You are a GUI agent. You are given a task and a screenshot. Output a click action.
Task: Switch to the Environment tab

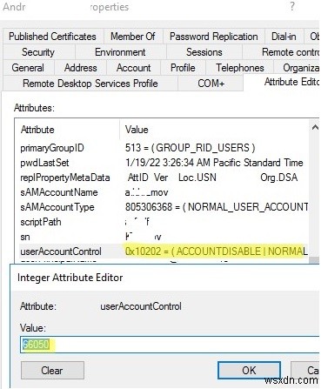(120, 52)
